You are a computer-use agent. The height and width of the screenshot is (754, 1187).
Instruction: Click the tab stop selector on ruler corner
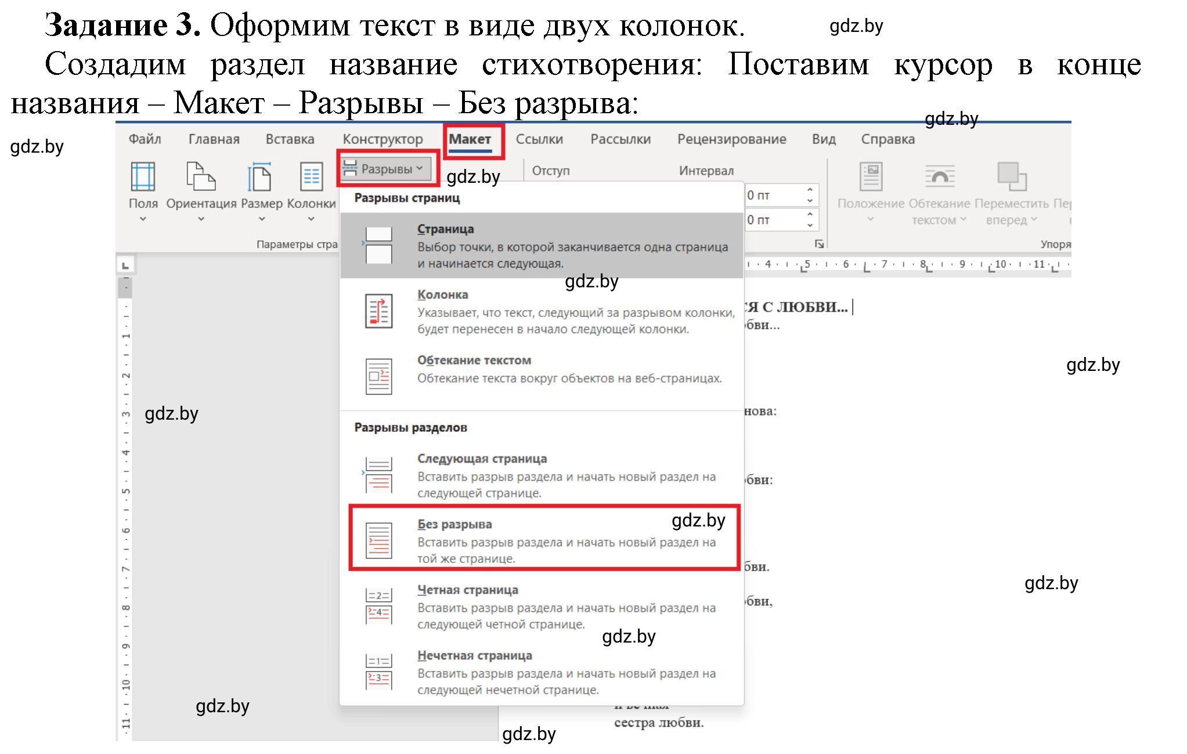(125, 266)
